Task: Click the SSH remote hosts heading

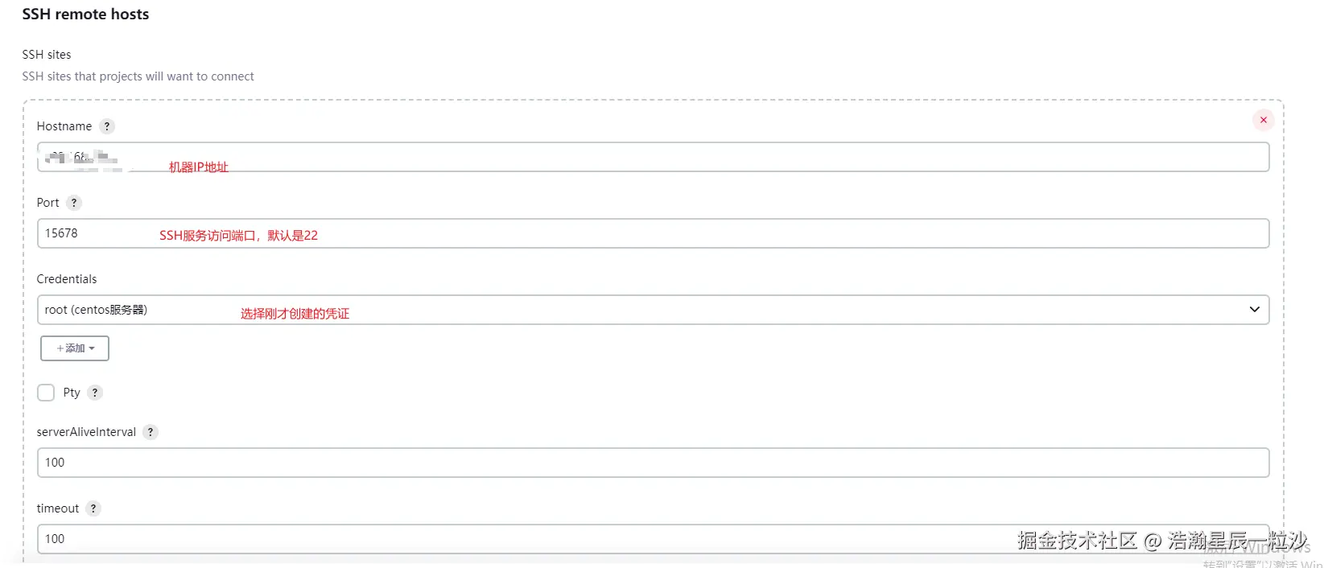Action: pos(85,14)
